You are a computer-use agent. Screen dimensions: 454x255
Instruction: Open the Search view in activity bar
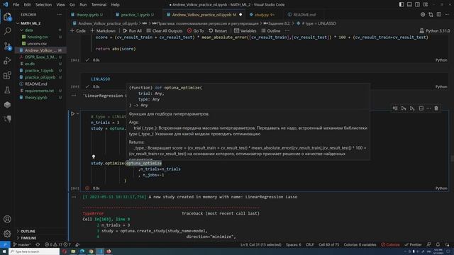7,31
